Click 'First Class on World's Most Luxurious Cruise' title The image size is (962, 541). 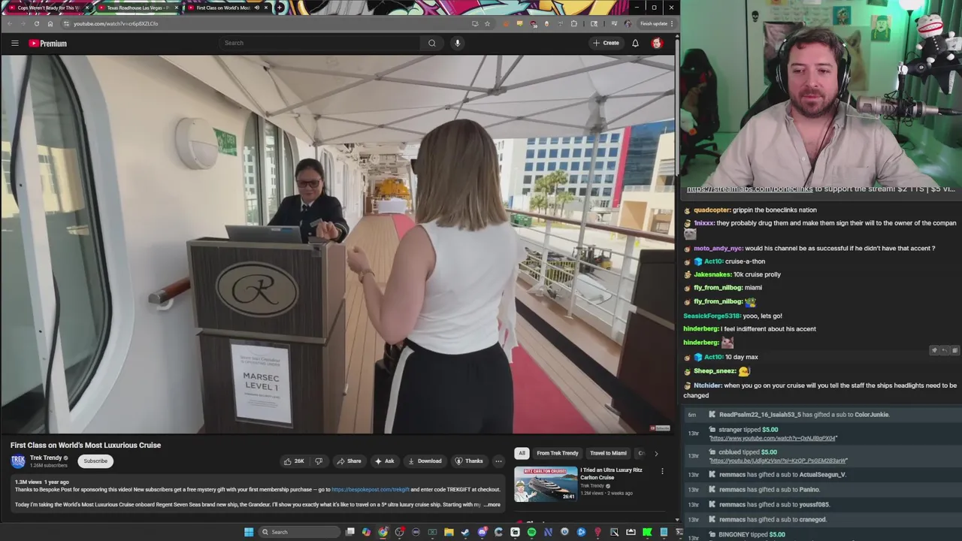[86, 445]
